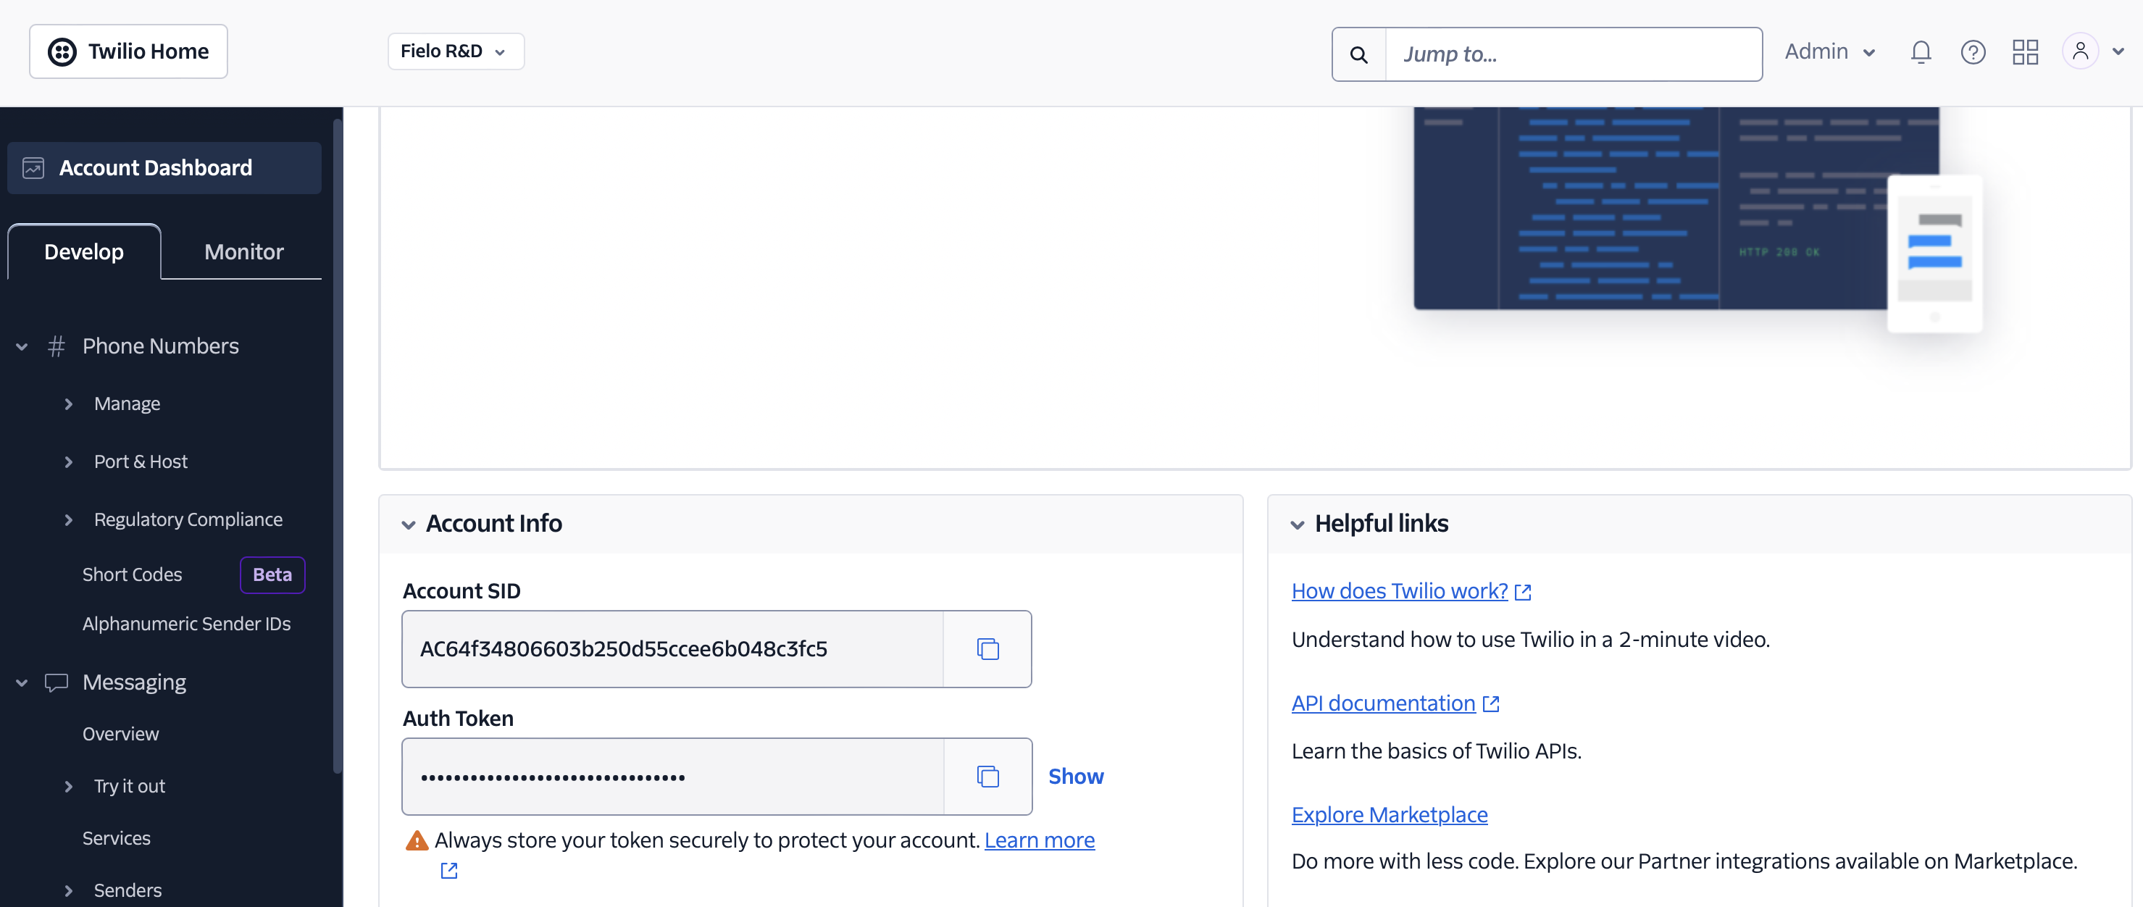Click the Twilio logo icon
The height and width of the screenshot is (907, 2143).
pos(62,51)
